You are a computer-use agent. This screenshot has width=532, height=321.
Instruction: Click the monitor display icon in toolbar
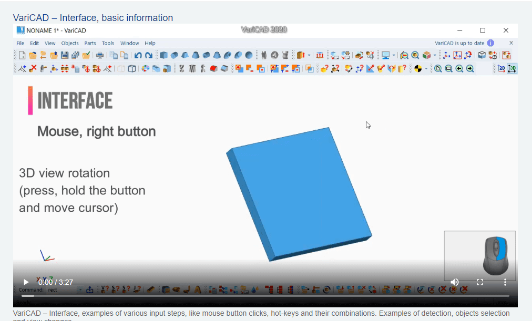coord(385,55)
